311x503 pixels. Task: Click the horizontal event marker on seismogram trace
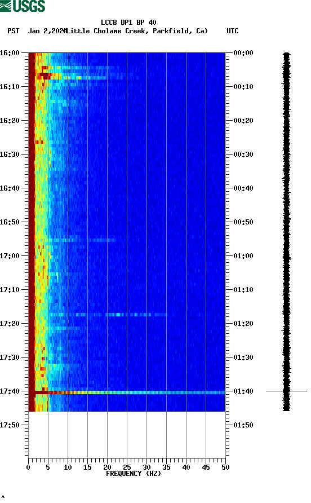[x=286, y=391]
